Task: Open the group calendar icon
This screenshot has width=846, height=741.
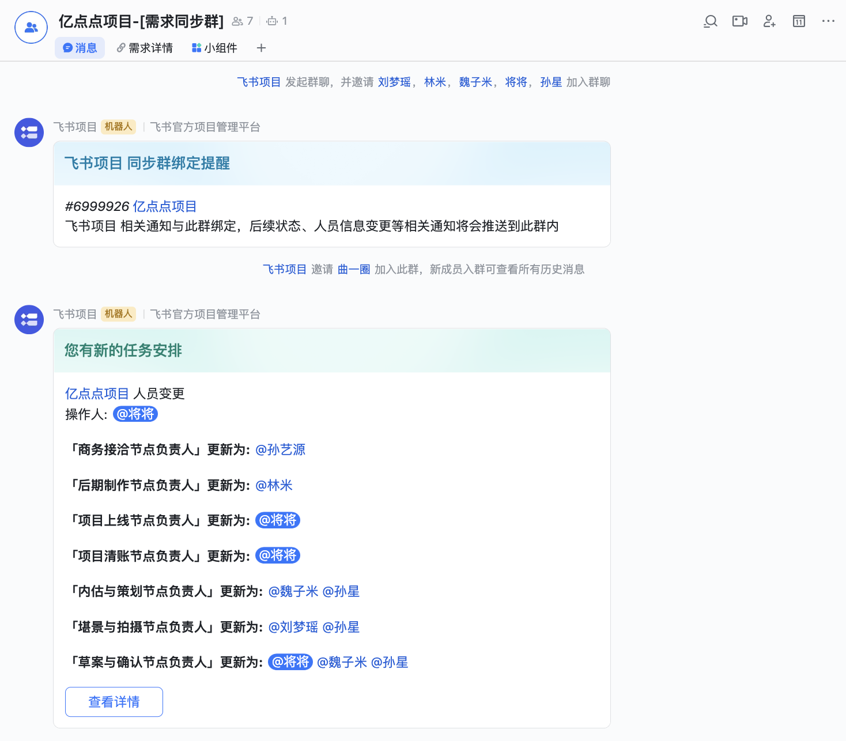Action: point(799,21)
